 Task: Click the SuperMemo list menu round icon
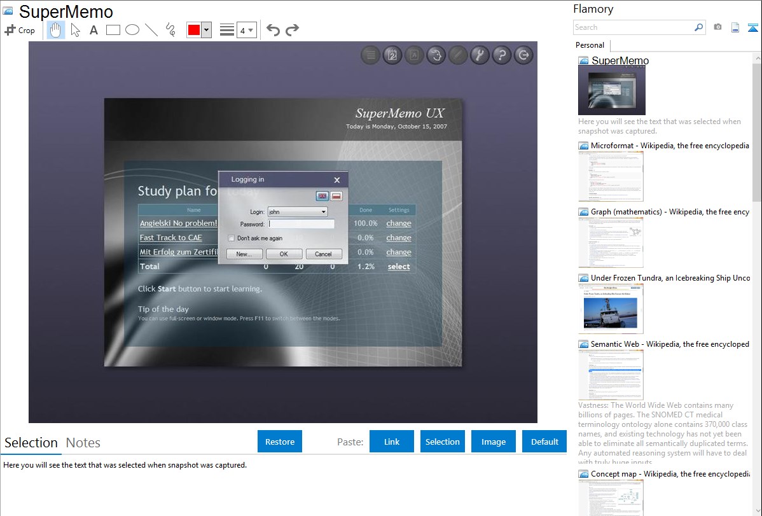(370, 55)
